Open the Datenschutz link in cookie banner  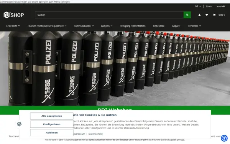[x=95, y=134]
